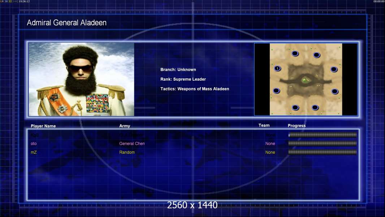Select player name mZ
Image resolution: width=385 pixels, height=217 pixels.
click(34, 152)
